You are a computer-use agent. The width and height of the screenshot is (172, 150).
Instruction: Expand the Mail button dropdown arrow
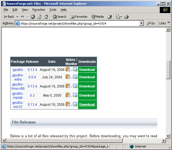pyautogui.click(x=121, y=17)
